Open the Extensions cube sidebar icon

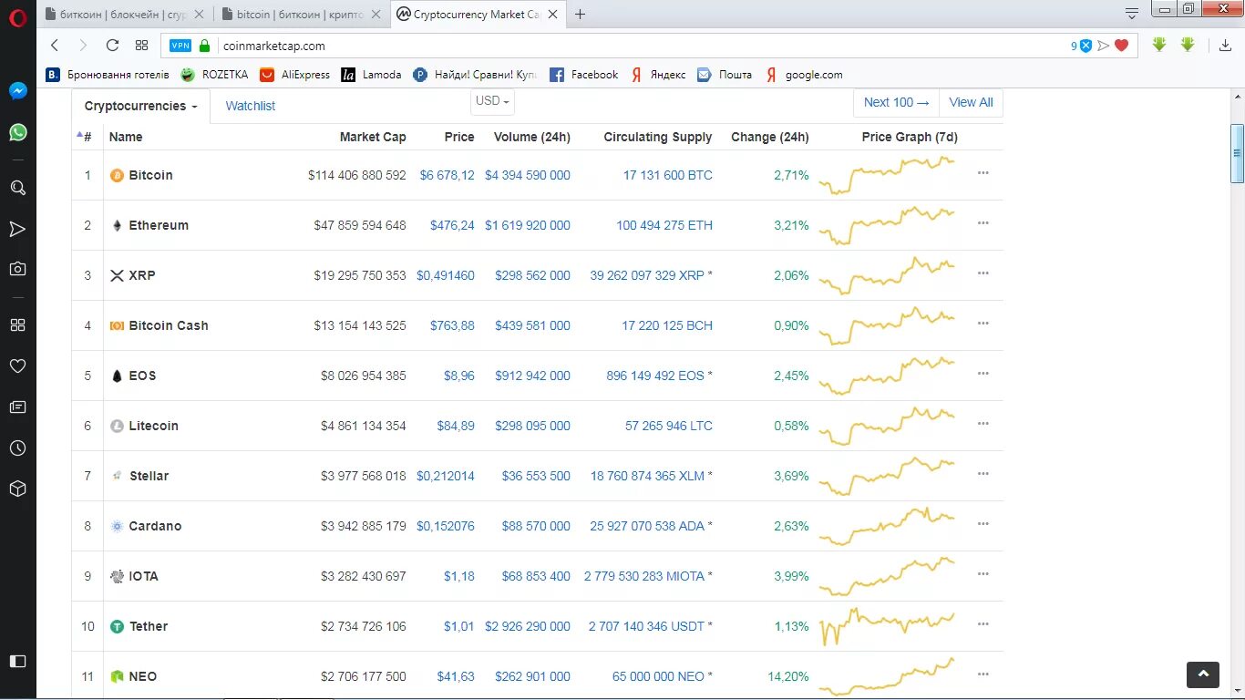pos(17,489)
